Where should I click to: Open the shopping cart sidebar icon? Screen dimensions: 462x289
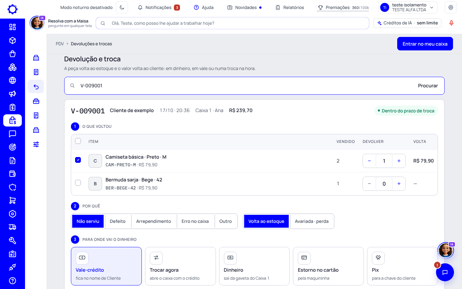tap(13, 200)
